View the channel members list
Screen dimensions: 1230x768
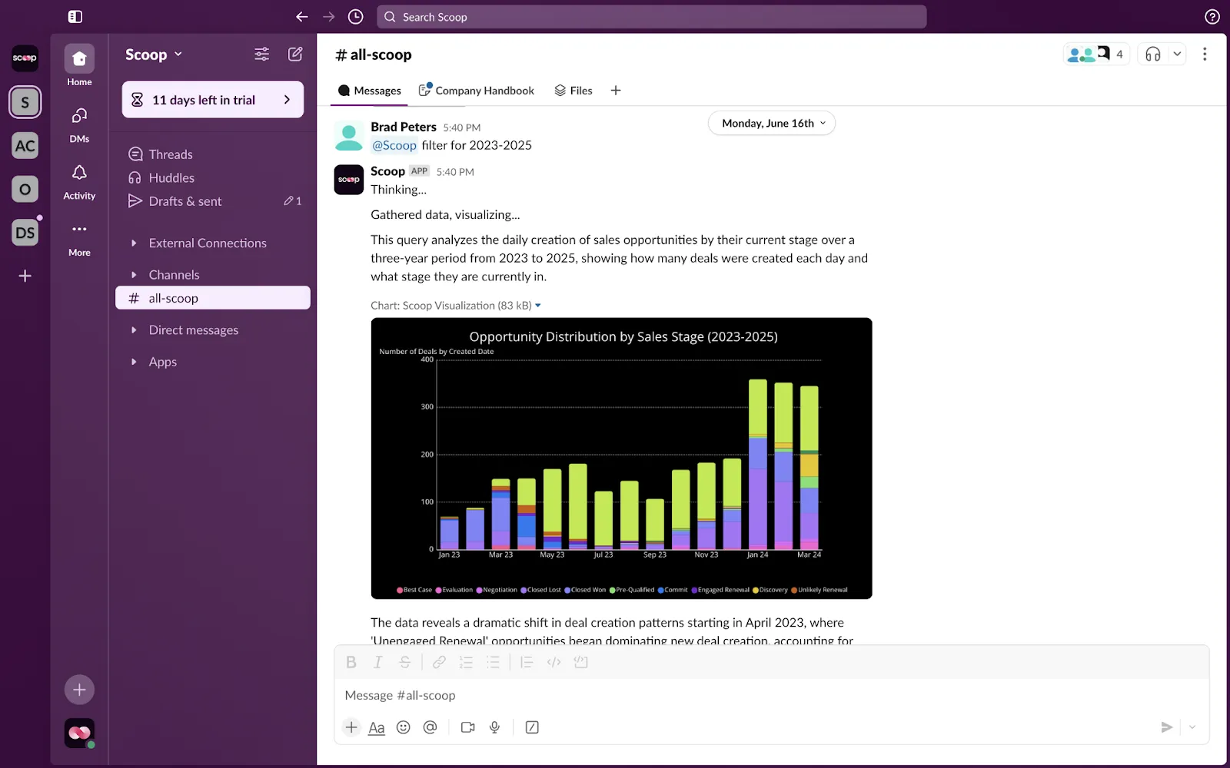tap(1096, 54)
